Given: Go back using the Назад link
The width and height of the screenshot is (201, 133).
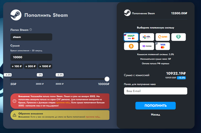Looking at the screenshot, I should click(x=156, y=114).
